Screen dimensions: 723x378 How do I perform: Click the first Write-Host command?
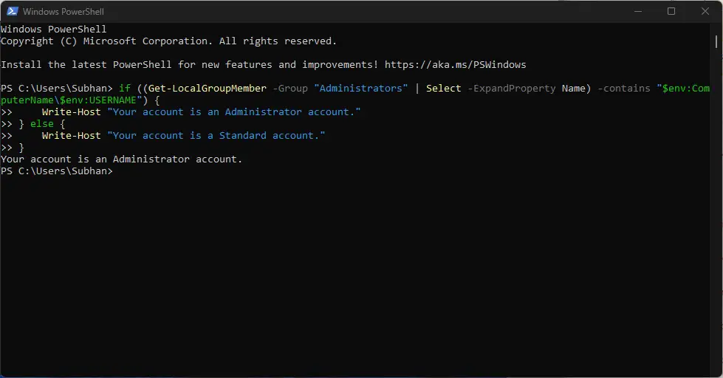(x=71, y=112)
